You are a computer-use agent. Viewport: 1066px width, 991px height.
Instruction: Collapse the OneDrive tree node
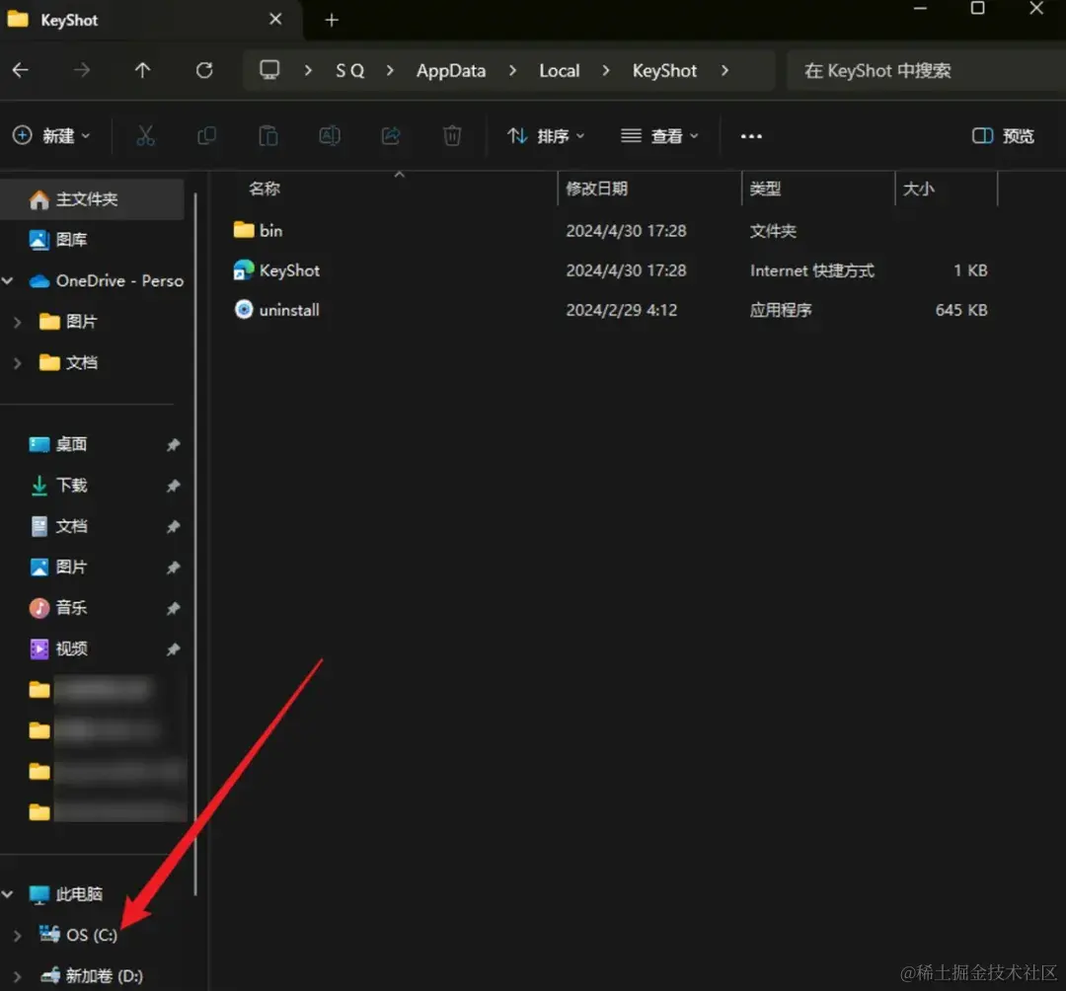pos(8,280)
